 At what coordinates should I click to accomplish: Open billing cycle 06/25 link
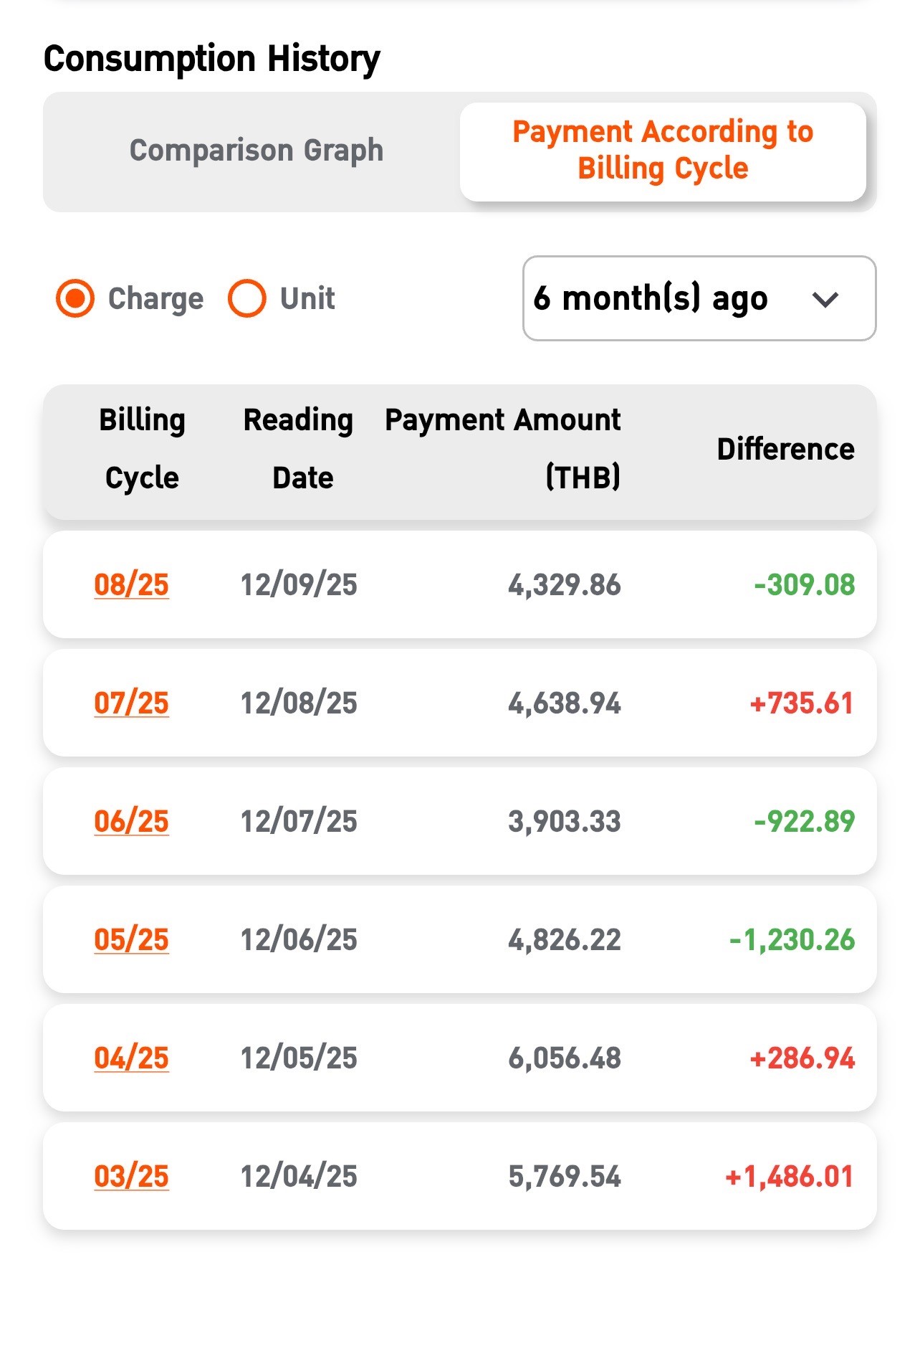131,822
